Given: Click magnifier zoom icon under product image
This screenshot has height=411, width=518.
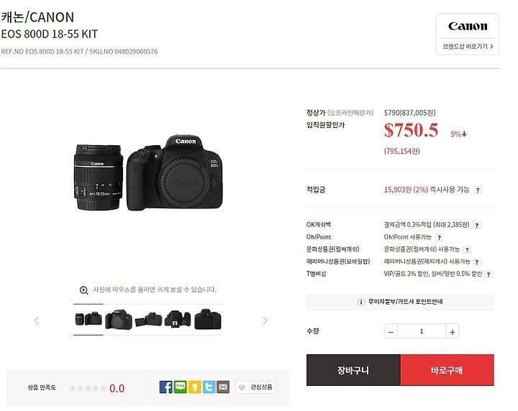Looking at the screenshot, I should (84, 290).
